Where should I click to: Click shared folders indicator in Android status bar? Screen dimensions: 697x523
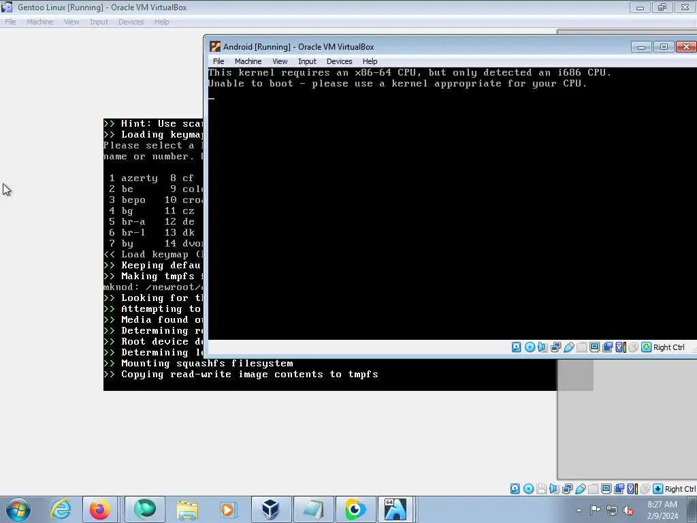click(x=581, y=347)
